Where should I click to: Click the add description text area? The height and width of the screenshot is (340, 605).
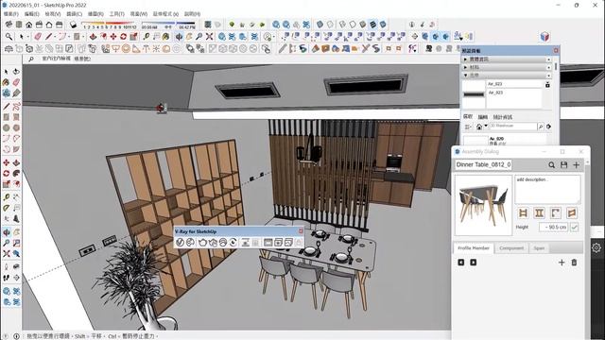(x=547, y=189)
